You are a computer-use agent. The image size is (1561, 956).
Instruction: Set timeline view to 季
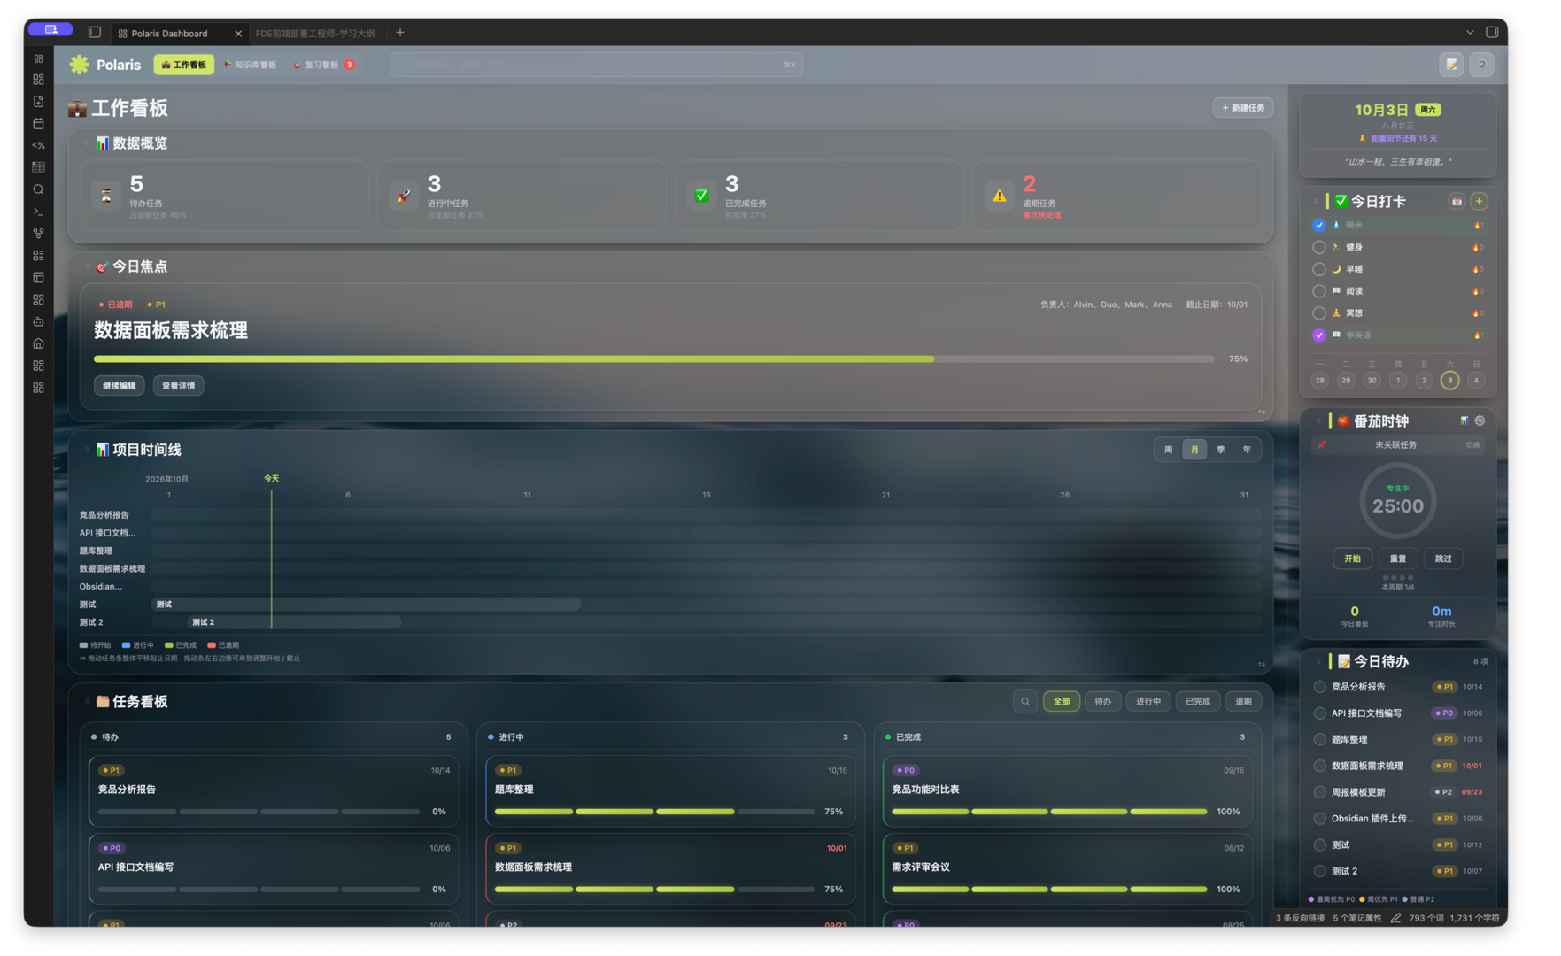point(1220,451)
